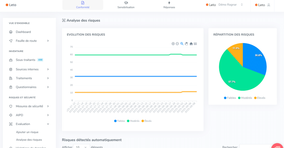Select the magnifier selection zoom tool
The width and height of the screenshot is (284, 148).
[182, 44]
